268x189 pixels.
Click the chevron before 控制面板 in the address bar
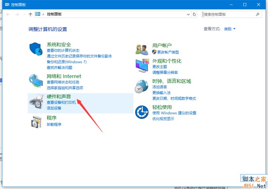click(x=43, y=14)
